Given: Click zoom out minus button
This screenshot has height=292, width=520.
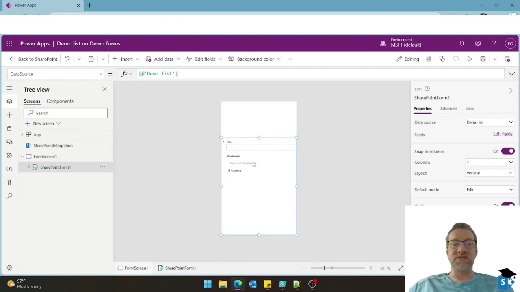Looking at the screenshot, I should [x=303, y=268].
